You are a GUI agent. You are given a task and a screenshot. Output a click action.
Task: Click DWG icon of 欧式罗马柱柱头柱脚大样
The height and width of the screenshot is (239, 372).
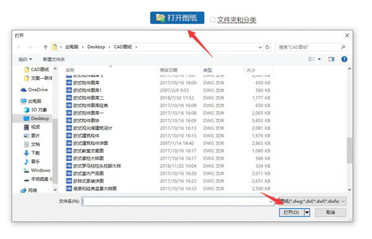[69, 166]
